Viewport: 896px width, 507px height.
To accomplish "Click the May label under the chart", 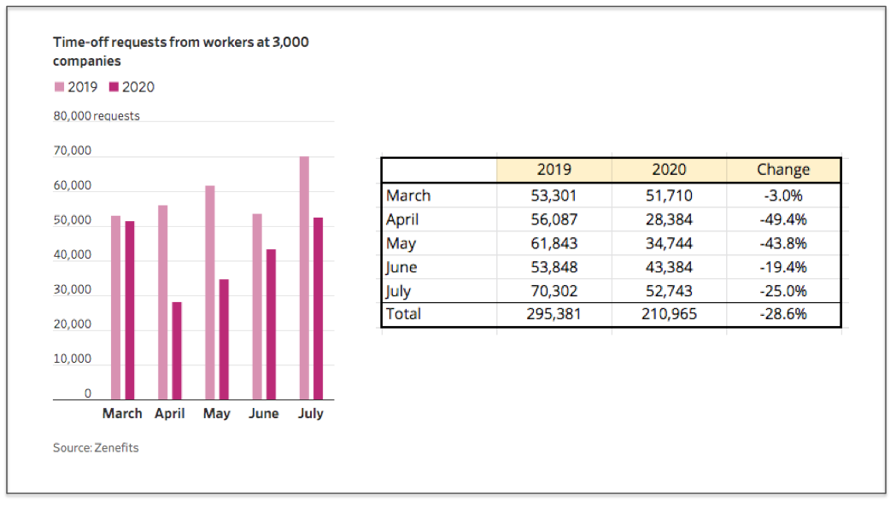I will point(217,414).
